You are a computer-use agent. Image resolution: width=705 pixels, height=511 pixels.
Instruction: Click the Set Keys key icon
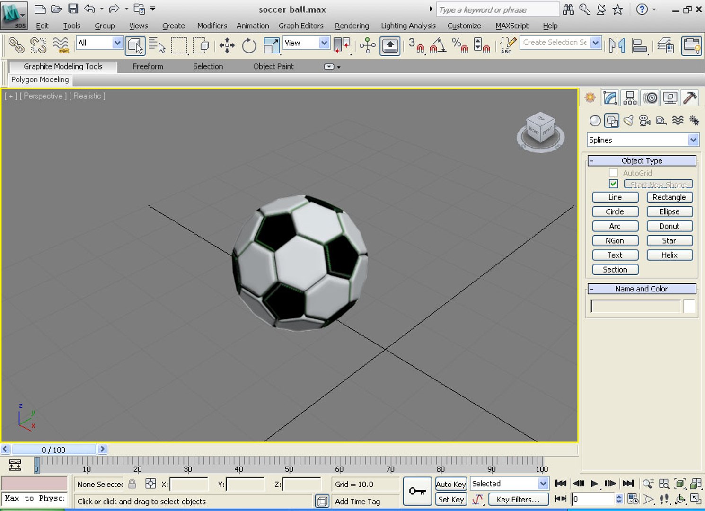tap(417, 492)
